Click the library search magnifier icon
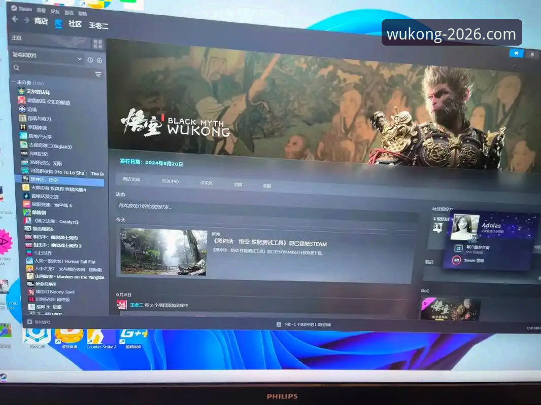This screenshot has width=541, height=405. [x=17, y=68]
